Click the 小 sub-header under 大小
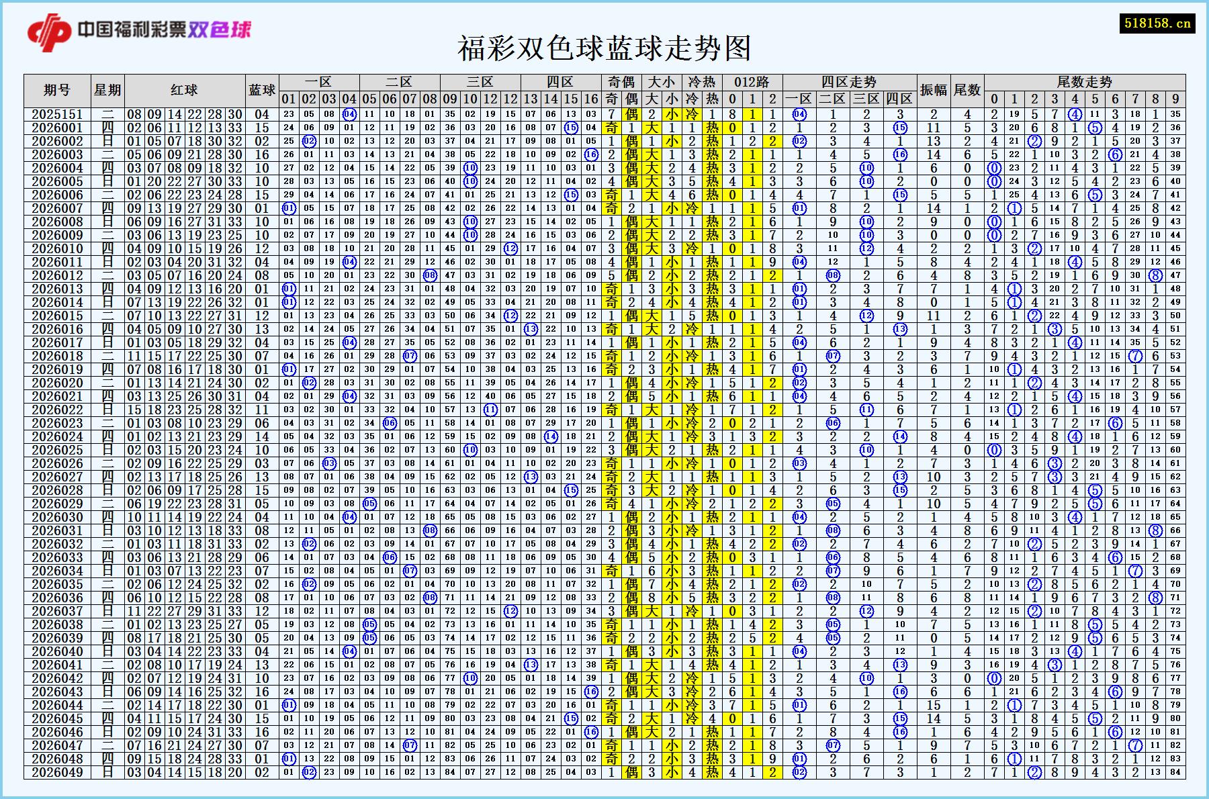 (x=672, y=99)
